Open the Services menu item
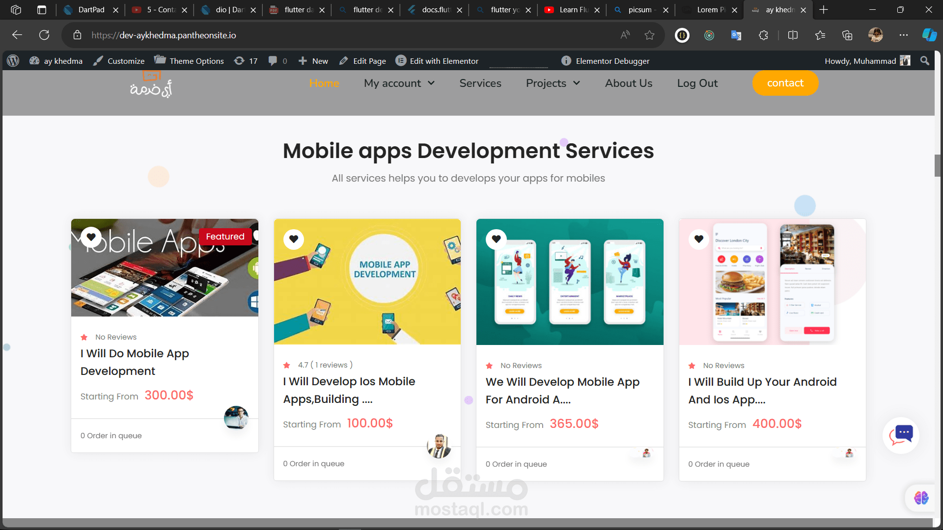Image resolution: width=943 pixels, height=530 pixels. coord(480,83)
